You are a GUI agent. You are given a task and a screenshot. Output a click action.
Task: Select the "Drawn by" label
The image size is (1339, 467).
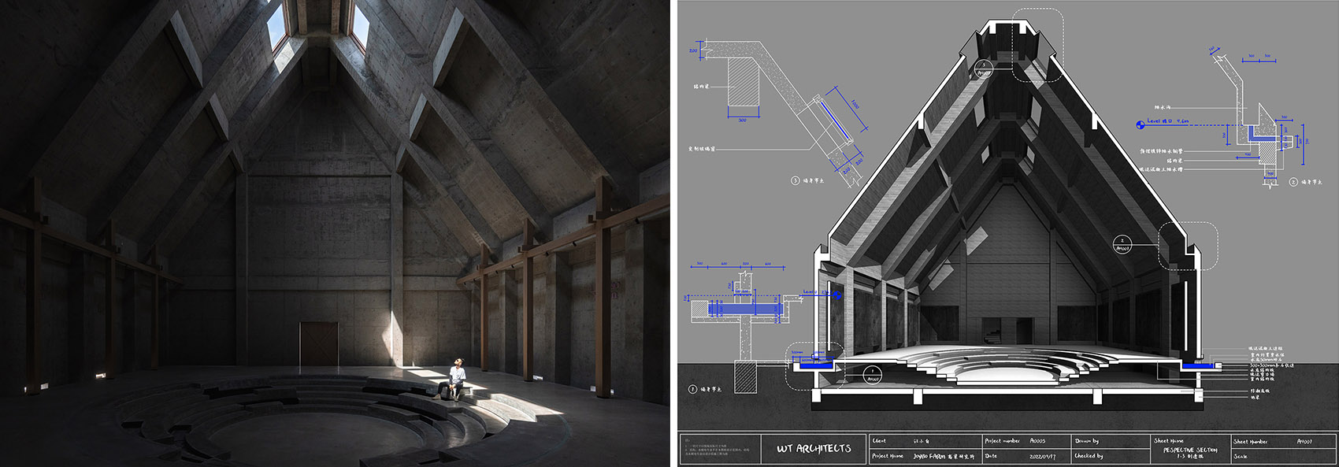(x=1087, y=441)
